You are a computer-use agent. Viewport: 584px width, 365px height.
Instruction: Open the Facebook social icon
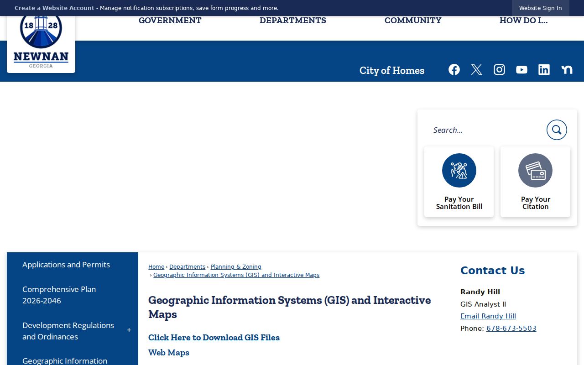point(454,69)
